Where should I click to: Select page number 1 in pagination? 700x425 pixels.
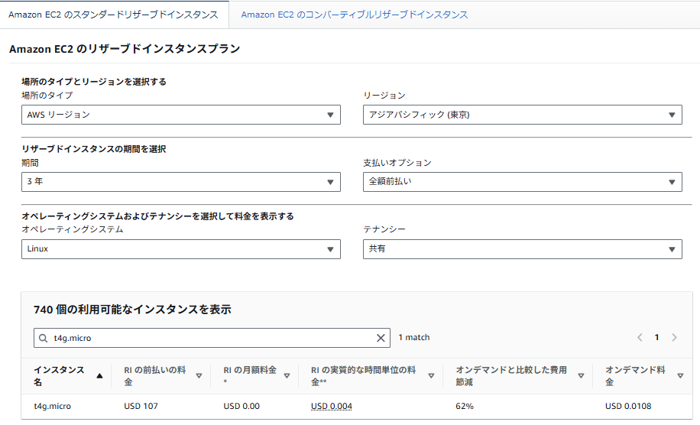coord(656,338)
